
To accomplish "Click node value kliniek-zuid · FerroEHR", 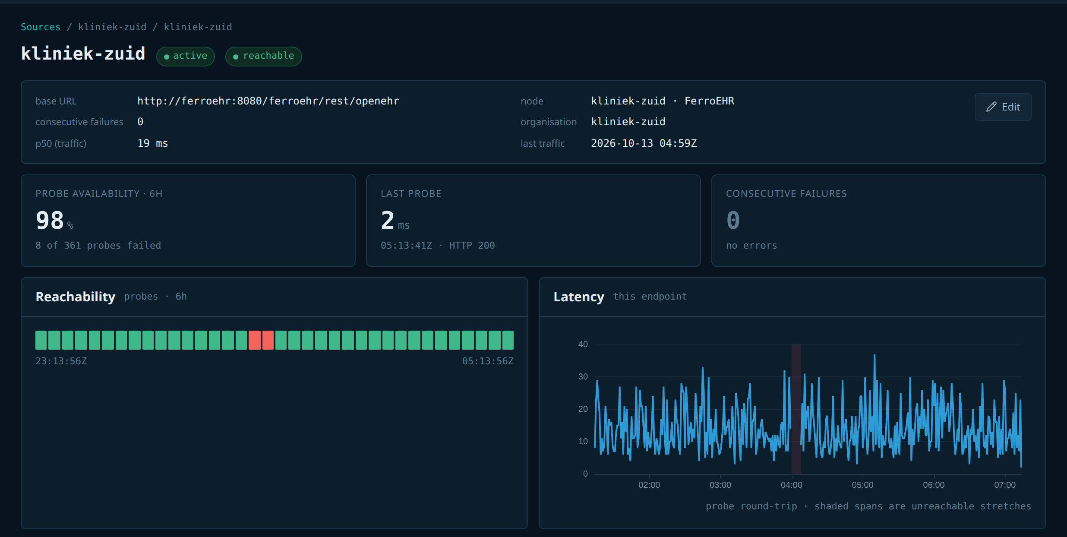I will click(x=663, y=101).
